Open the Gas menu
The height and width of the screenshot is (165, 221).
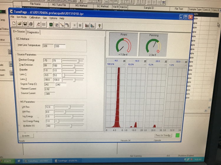pos(45,18)
